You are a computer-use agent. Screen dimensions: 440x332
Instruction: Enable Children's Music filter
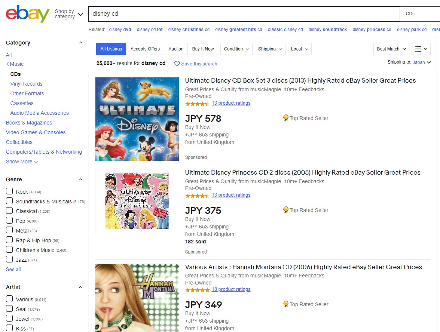click(9, 250)
